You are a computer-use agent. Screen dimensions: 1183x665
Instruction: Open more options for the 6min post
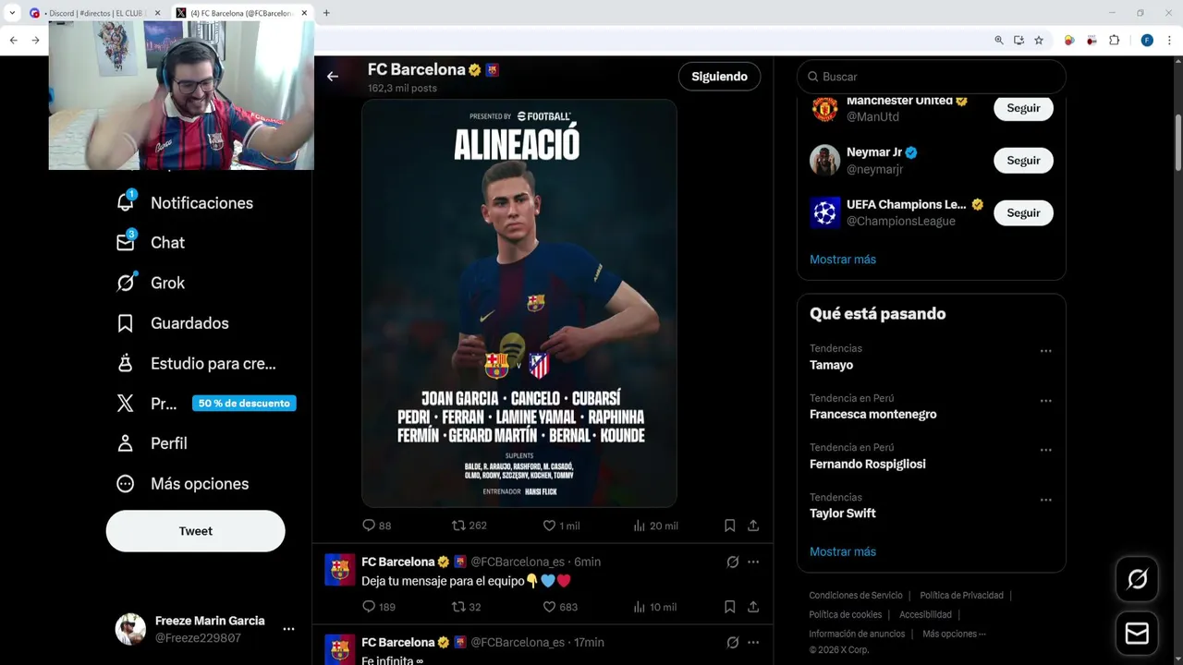pos(753,562)
